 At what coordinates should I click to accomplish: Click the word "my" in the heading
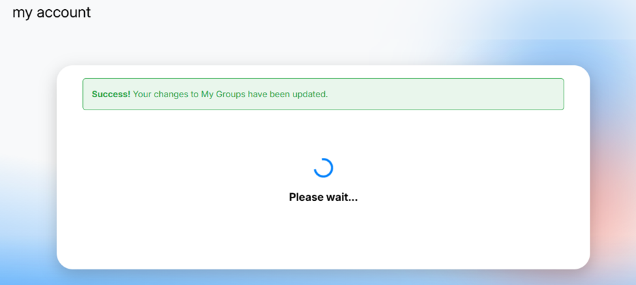click(x=22, y=12)
